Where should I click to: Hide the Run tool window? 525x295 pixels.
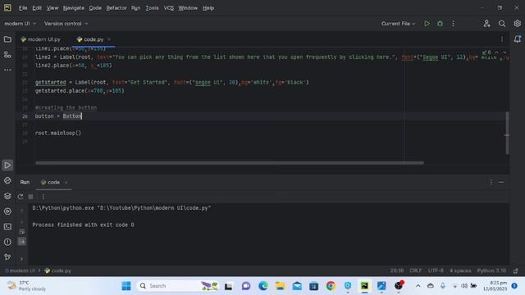[x=501, y=182]
